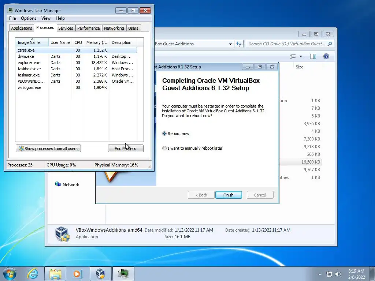The width and height of the screenshot is (375, 281).
Task: Click the Back button in setup wizard
Action: pyautogui.click(x=201, y=195)
